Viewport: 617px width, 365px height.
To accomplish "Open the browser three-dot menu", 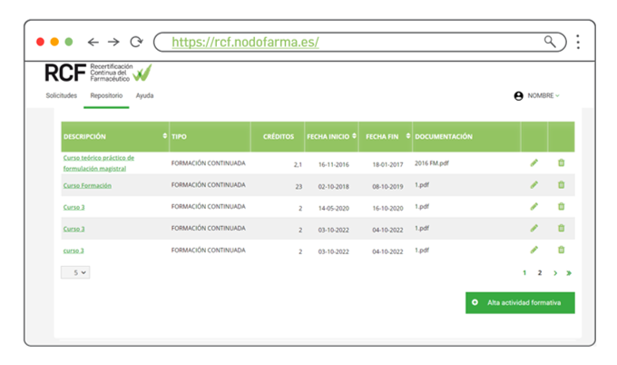I will coord(578,42).
